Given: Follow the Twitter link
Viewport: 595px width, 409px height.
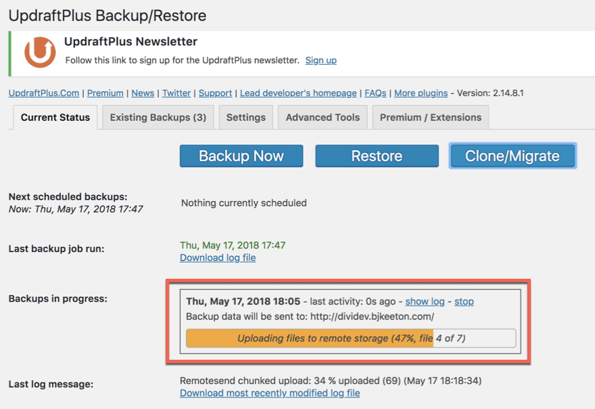Looking at the screenshot, I should pyautogui.click(x=176, y=92).
